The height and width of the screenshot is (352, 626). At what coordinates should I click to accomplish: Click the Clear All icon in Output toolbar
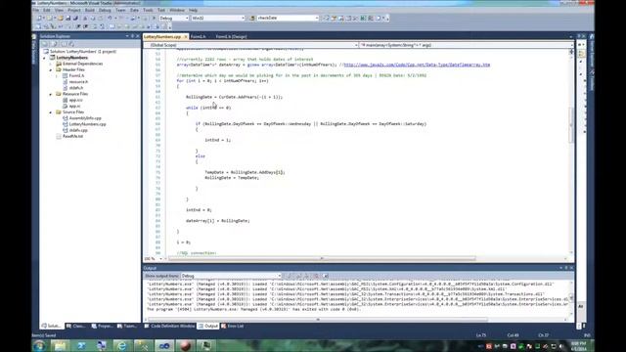pyautogui.click(x=316, y=276)
